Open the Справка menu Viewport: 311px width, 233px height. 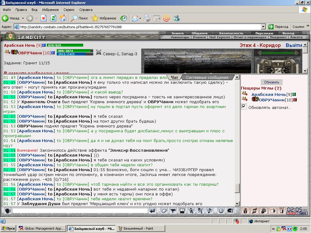tap(86, 10)
